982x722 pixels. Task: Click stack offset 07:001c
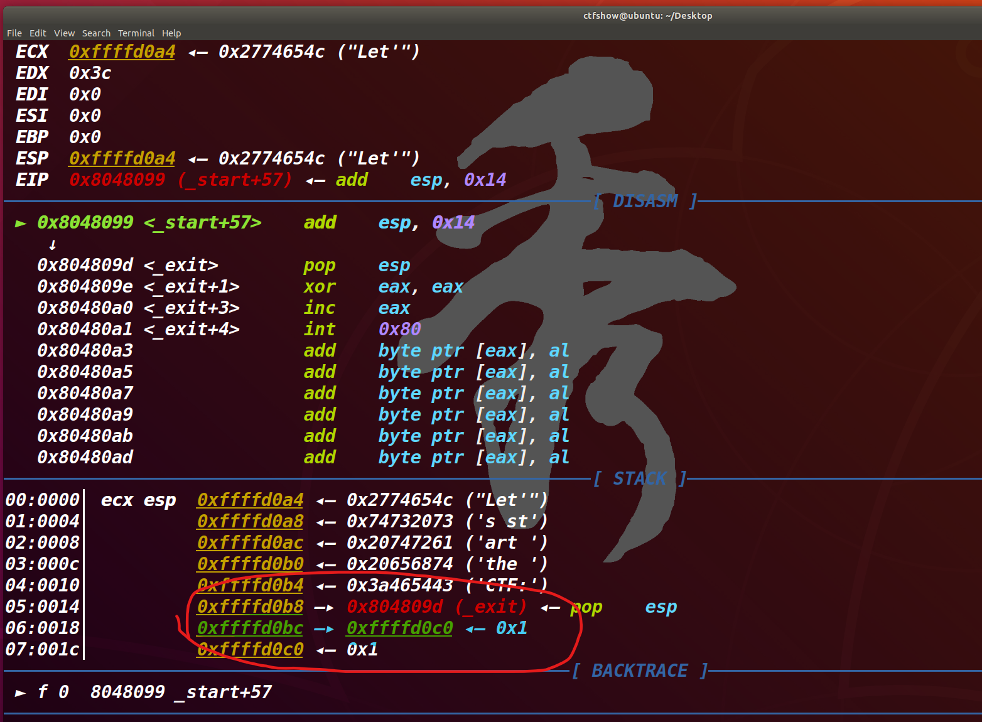tap(43, 649)
